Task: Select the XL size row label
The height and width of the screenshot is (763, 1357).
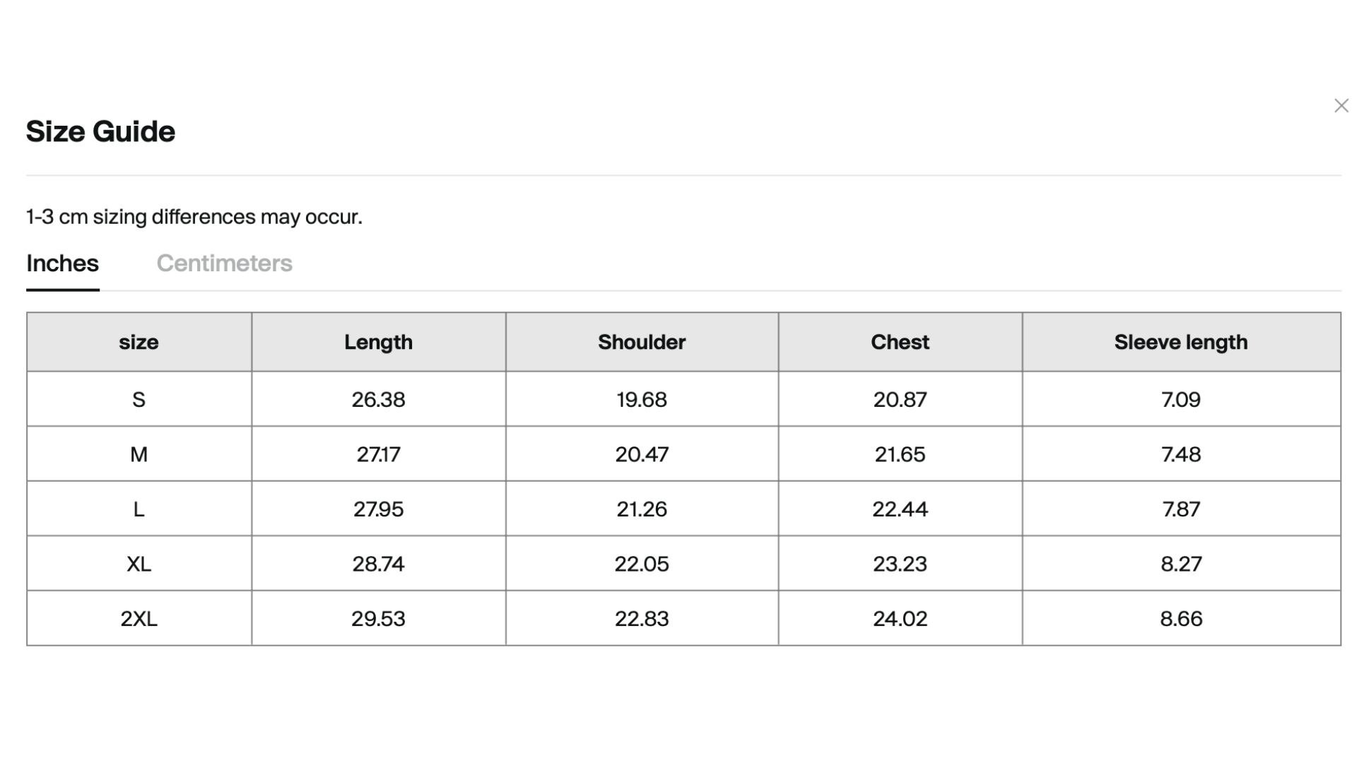Action: pos(139,564)
